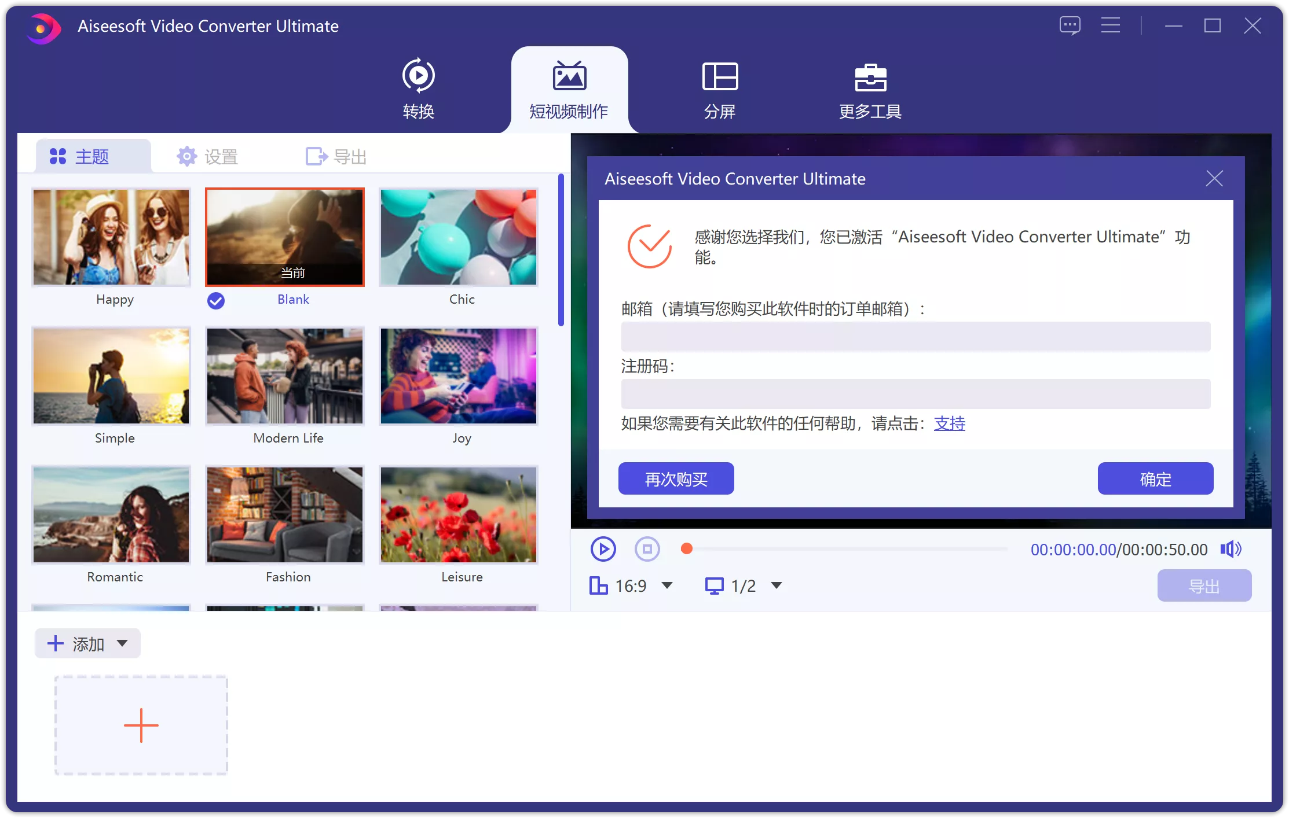
Task: Click the aspect ratio icon
Action: tap(598, 585)
